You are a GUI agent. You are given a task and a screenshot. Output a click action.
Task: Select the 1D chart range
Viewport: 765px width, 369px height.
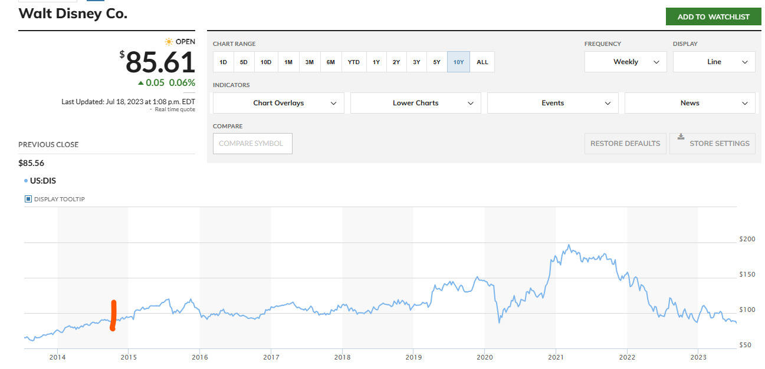[223, 62]
